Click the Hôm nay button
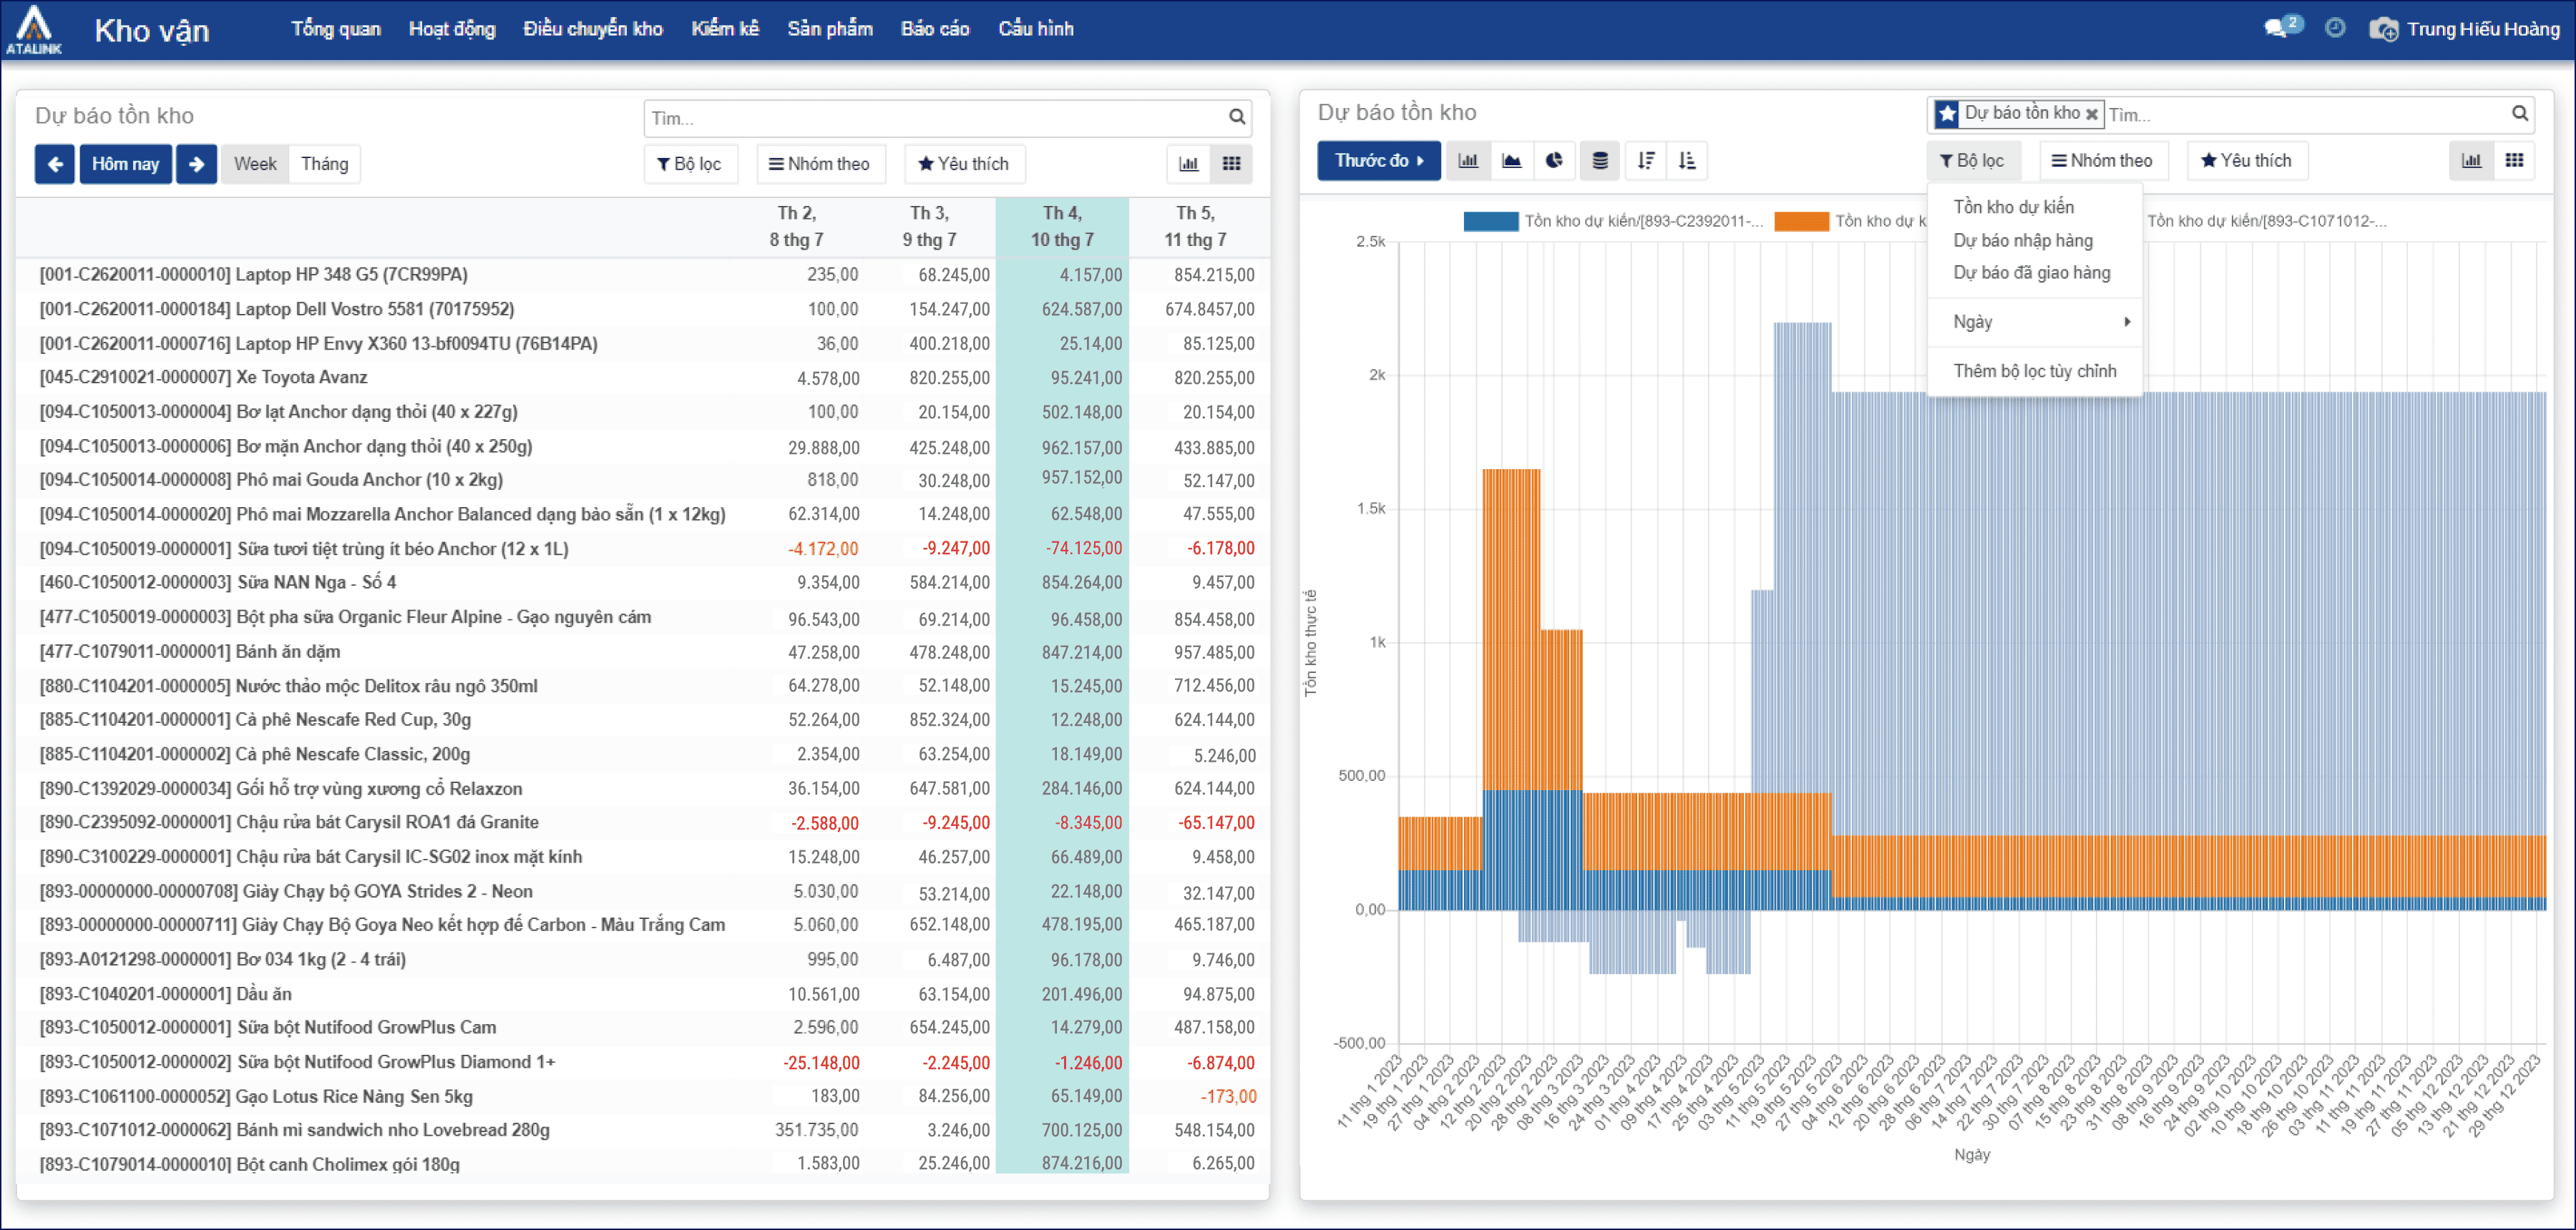 pyautogui.click(x=125, y=164)
